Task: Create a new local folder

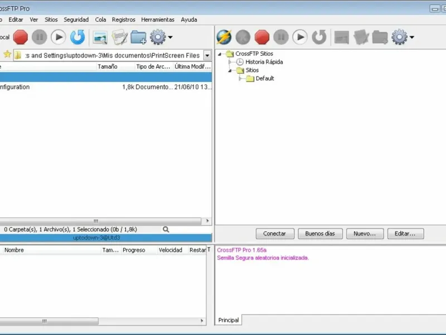Action: coord(138,37)
